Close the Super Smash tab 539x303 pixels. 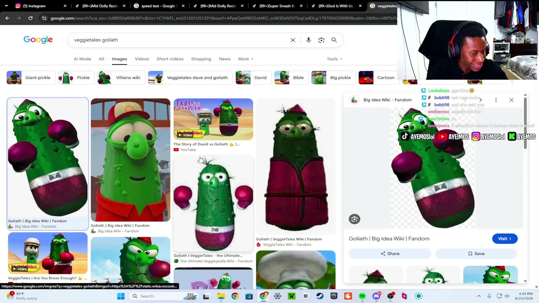click(x=301, y=6)
